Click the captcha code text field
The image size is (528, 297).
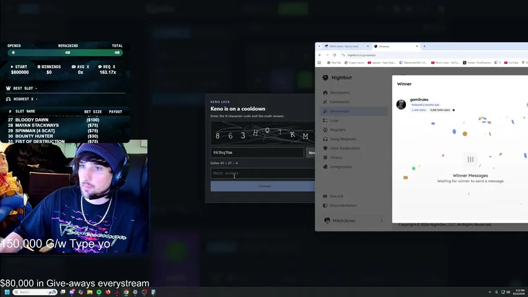click(x=258, y=153)
